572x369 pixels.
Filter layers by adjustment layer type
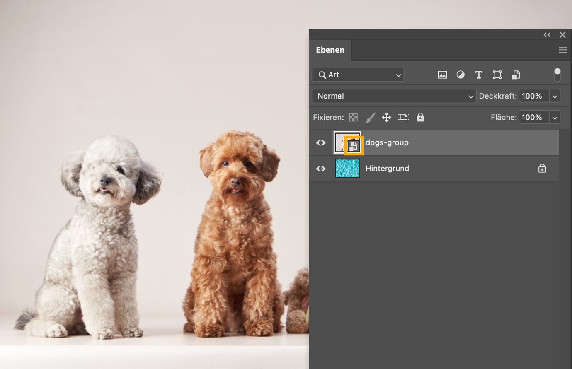(461, 75)
